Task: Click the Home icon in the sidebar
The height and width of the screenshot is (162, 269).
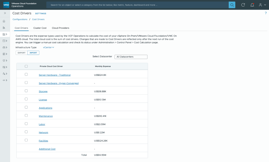Action: tap(4, 21)
